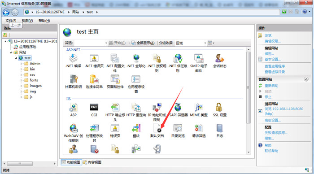314x174 pixels.
Task: Click the 重新启动 restart link
Action: coord(271,86)
